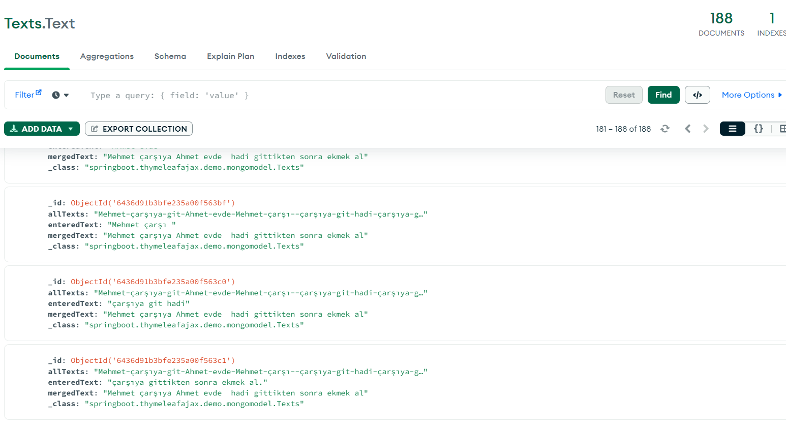Open the query history clock icon
Screen dimensions: 786x428
(x=56, y=95)
